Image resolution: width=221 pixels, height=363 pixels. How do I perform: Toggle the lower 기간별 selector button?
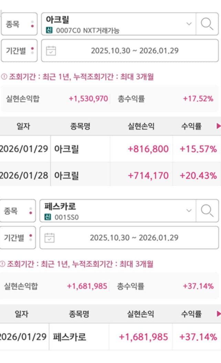pos(18,237)
